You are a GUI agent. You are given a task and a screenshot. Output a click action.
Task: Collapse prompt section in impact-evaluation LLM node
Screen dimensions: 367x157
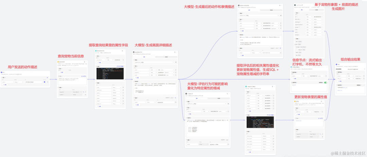pos(187,118)
